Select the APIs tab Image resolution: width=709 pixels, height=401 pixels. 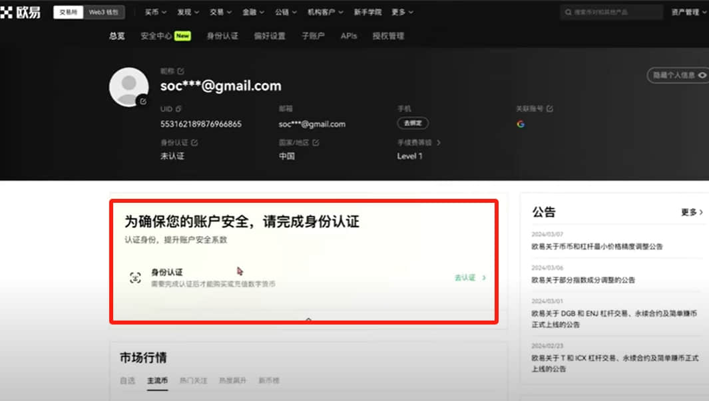pos(349,36)
